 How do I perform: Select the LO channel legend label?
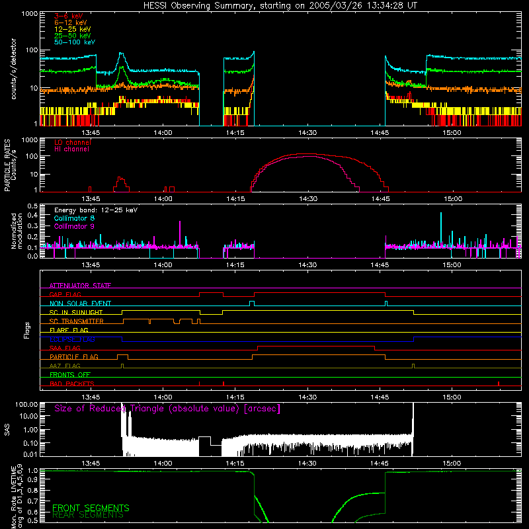tap(73, 142)
